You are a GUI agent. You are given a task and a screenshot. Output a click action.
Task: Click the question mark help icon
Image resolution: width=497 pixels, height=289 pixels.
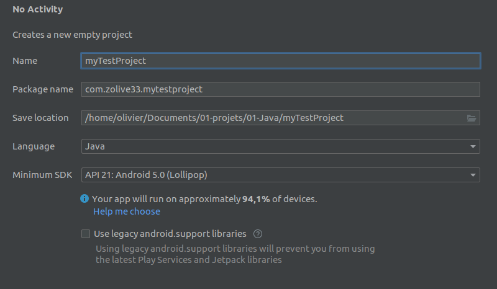click(x=258, y=234)
